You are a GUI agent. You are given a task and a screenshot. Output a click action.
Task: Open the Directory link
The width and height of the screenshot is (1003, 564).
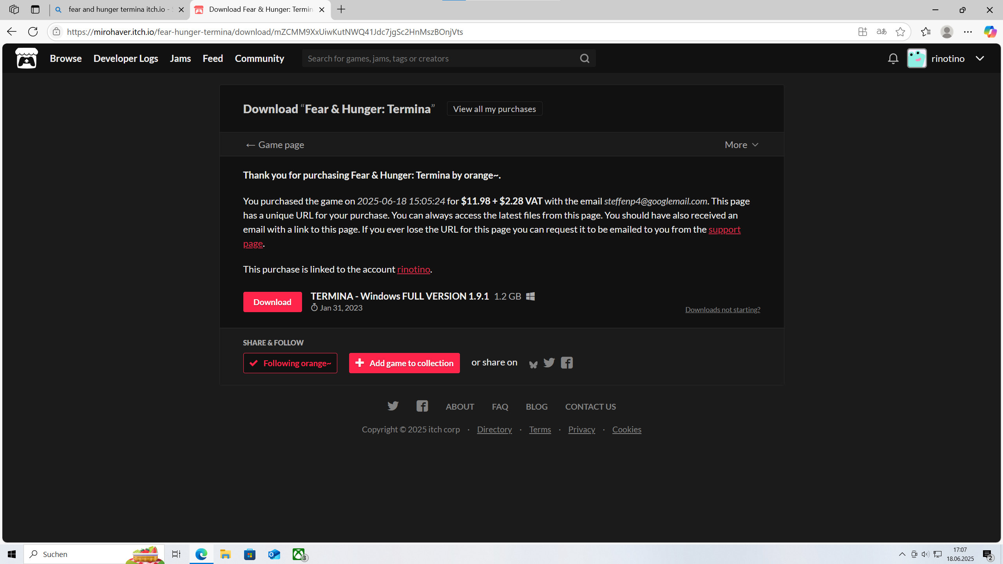click(494, 429)
